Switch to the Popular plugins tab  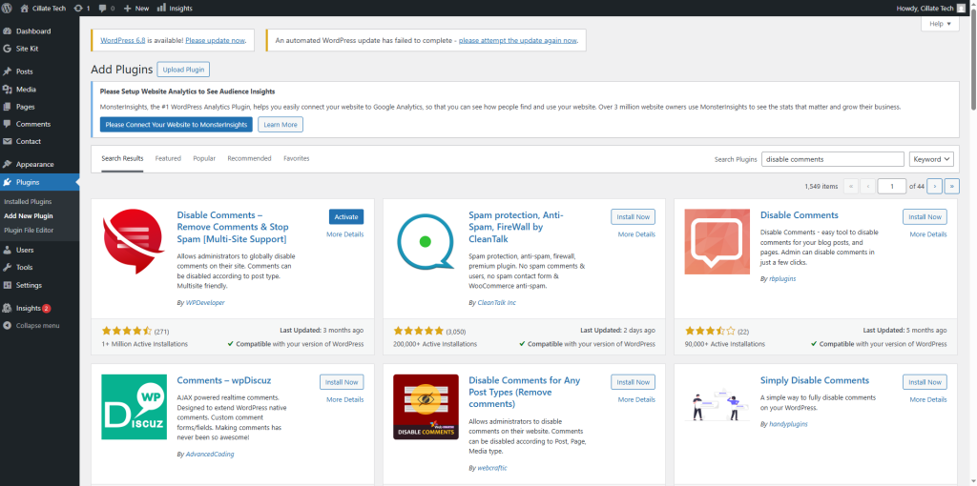pyautogui.click(x=204, y=158)
